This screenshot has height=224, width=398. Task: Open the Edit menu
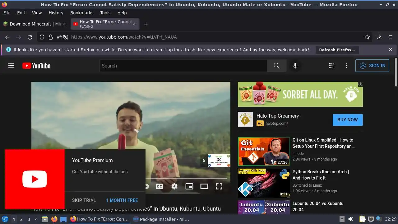tap(21, 13)
